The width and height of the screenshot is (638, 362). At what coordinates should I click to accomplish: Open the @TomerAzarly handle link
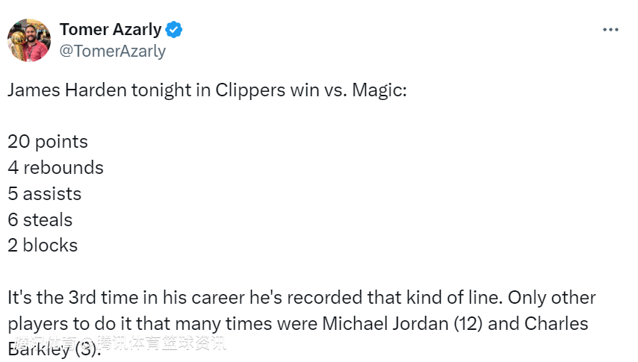[113, 51]
